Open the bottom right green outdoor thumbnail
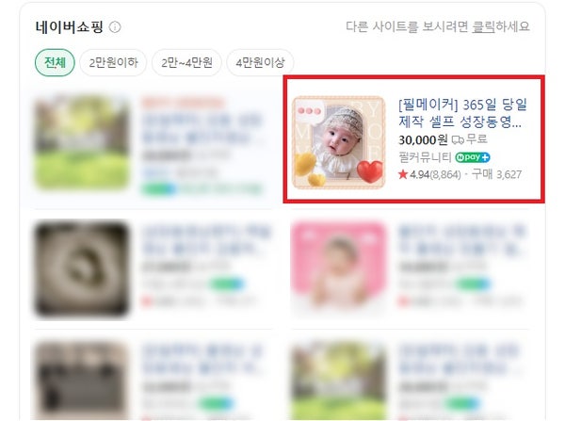This screenshot has height=421, width=565. (x=338, y=381)
